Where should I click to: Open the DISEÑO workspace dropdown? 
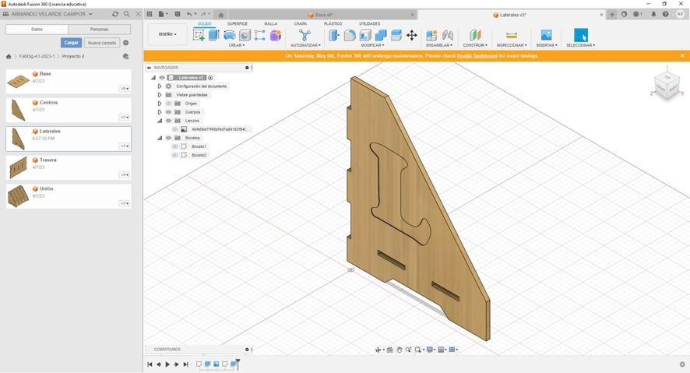pos(167,34)
